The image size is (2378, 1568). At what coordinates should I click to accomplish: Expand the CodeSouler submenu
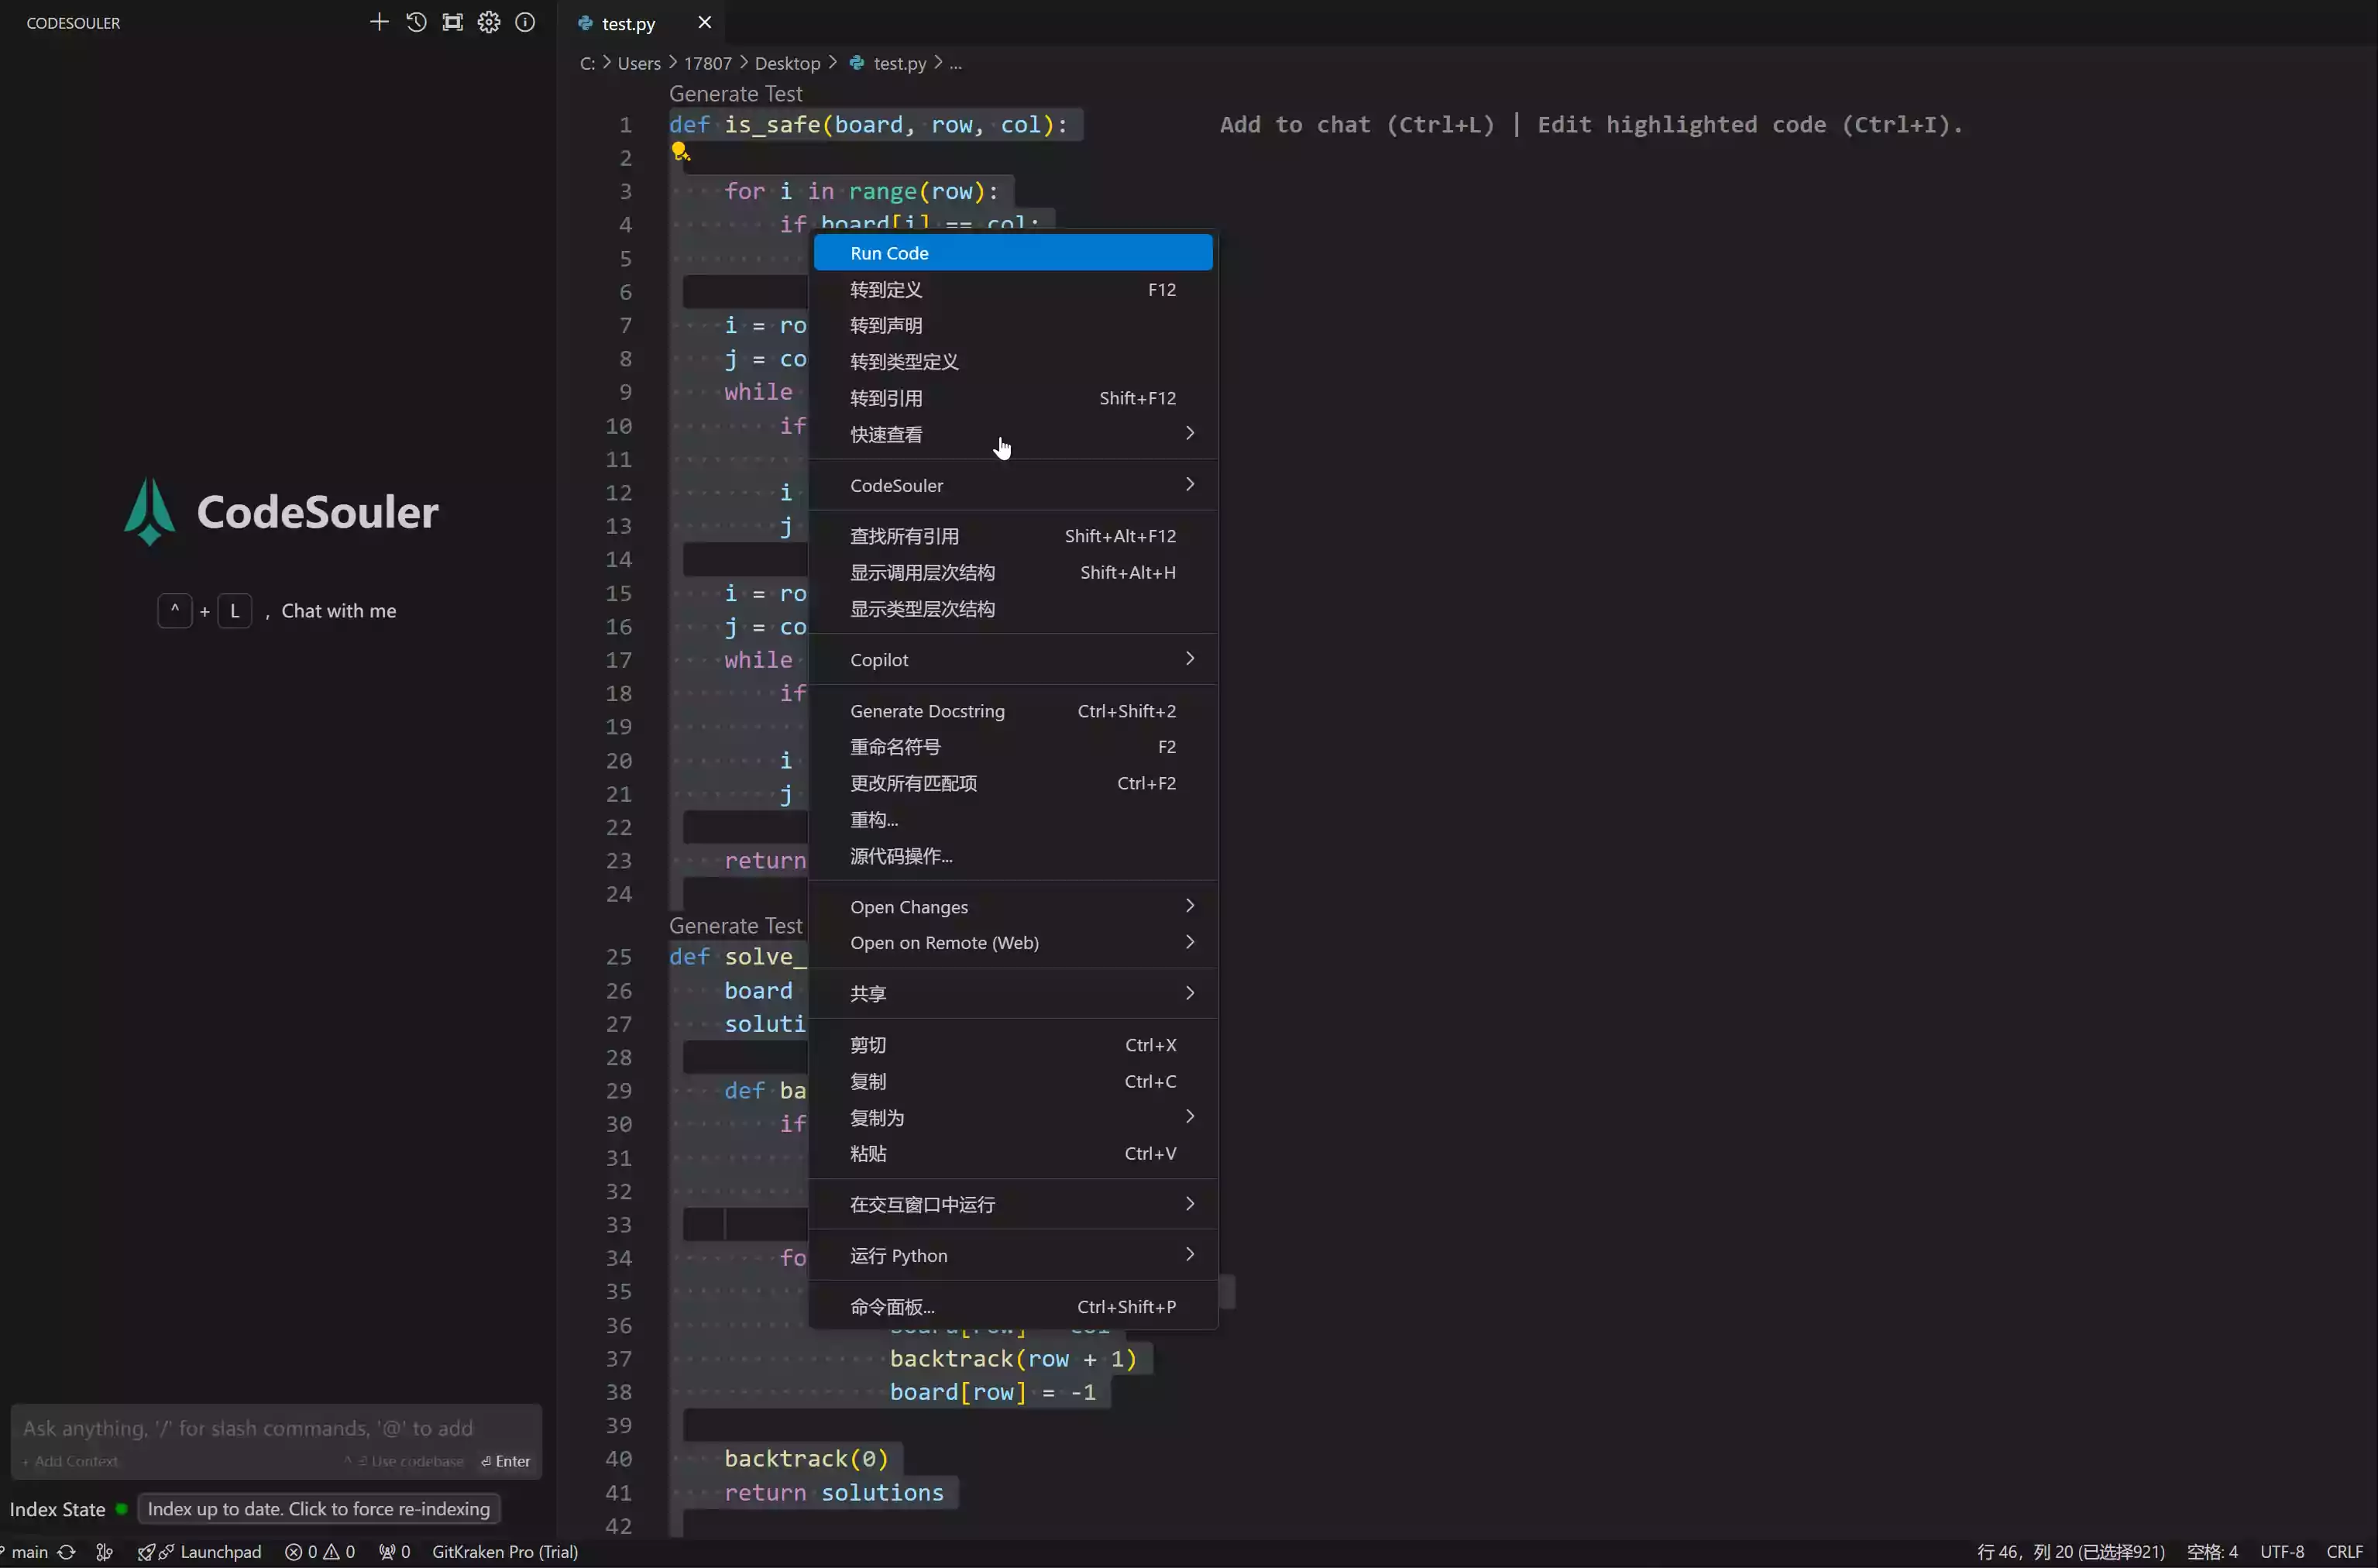coord(1012,485)
